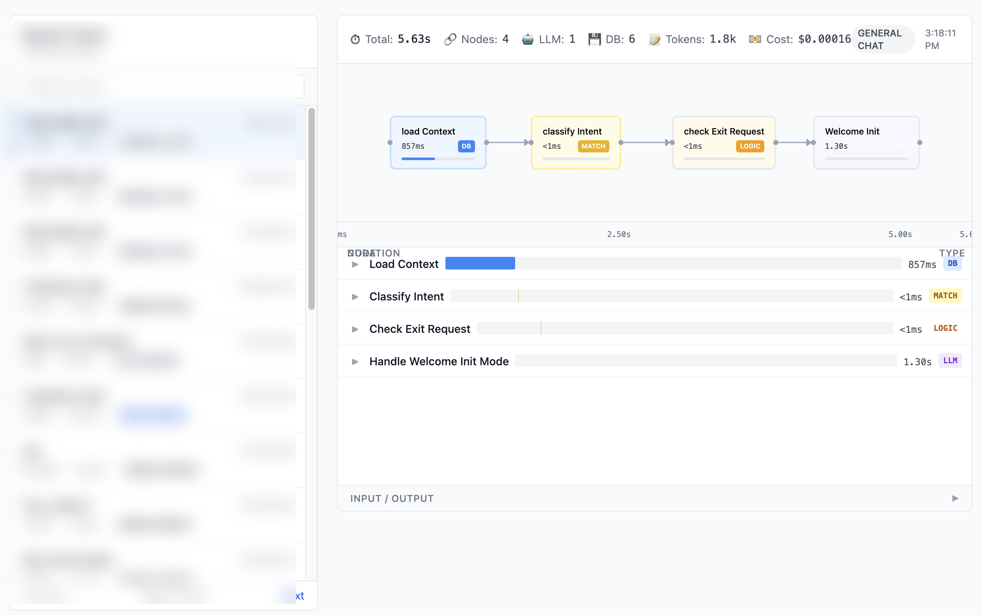The width and height of the screenshot is (982, 615).
Task: Expand the Check Exit Request row
Action: 355,329
